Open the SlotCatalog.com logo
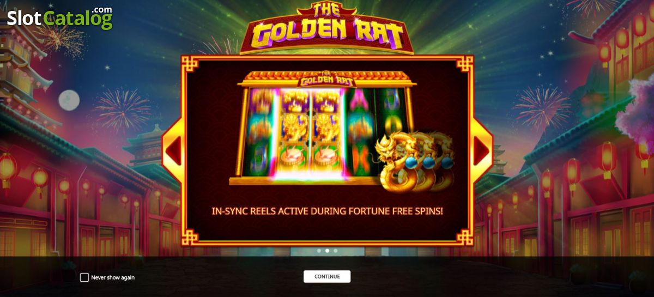The image size is (654, 297). pos(59,18)
